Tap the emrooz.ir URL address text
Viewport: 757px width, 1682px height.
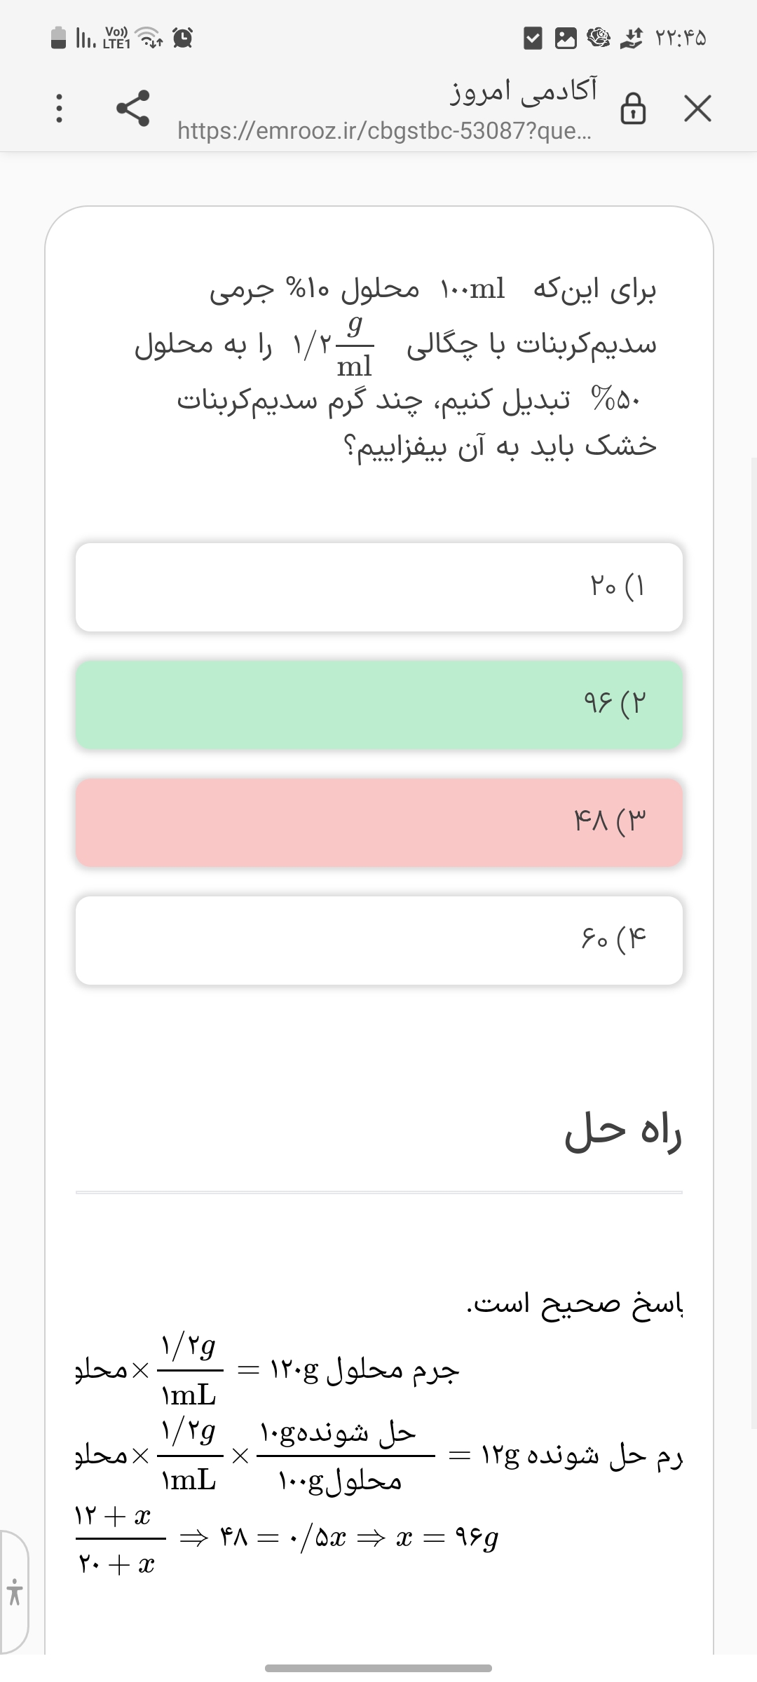pos(384,130)
